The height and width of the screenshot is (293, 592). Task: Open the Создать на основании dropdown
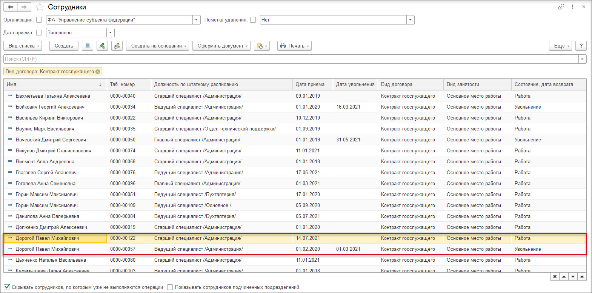click(x=157, y=46)
